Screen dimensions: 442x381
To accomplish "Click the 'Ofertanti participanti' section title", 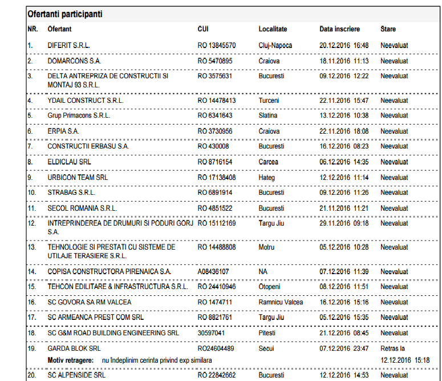I will [x=65, y=14].
